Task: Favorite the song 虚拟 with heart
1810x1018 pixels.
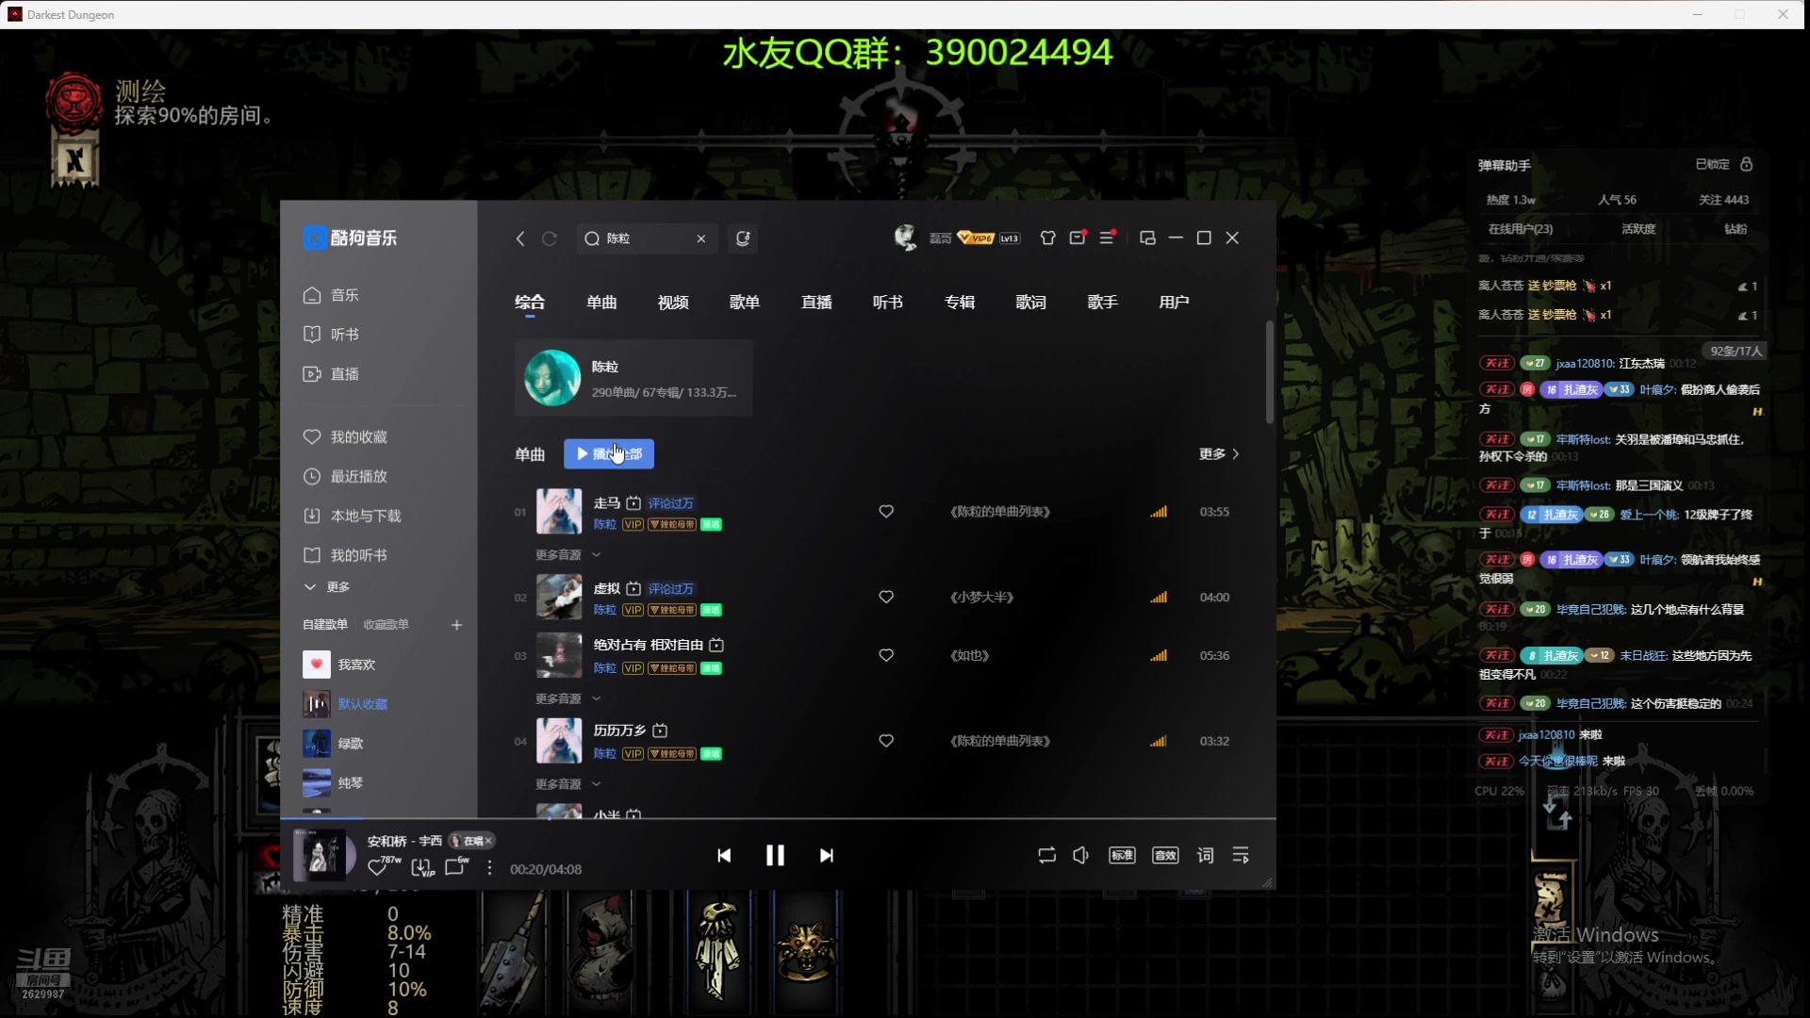Action: 886,598
